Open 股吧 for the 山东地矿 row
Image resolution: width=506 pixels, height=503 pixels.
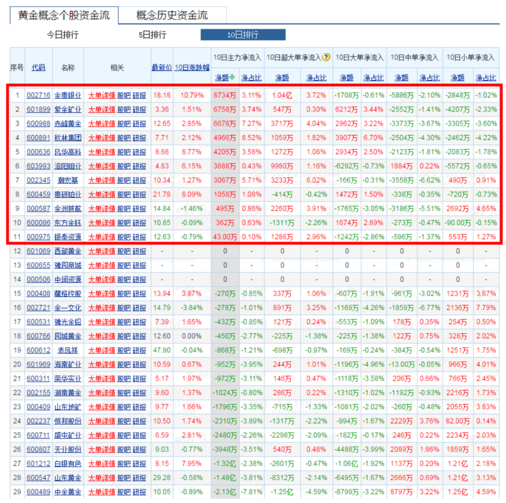[124, 407]
